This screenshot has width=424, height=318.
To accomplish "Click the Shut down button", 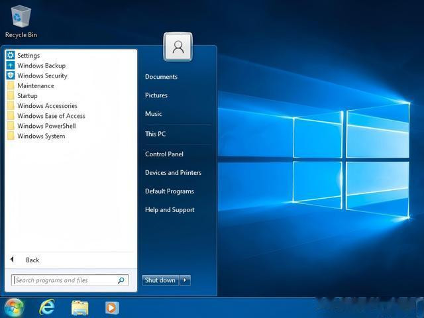I will pyautogui.click(x=160, y=280).
